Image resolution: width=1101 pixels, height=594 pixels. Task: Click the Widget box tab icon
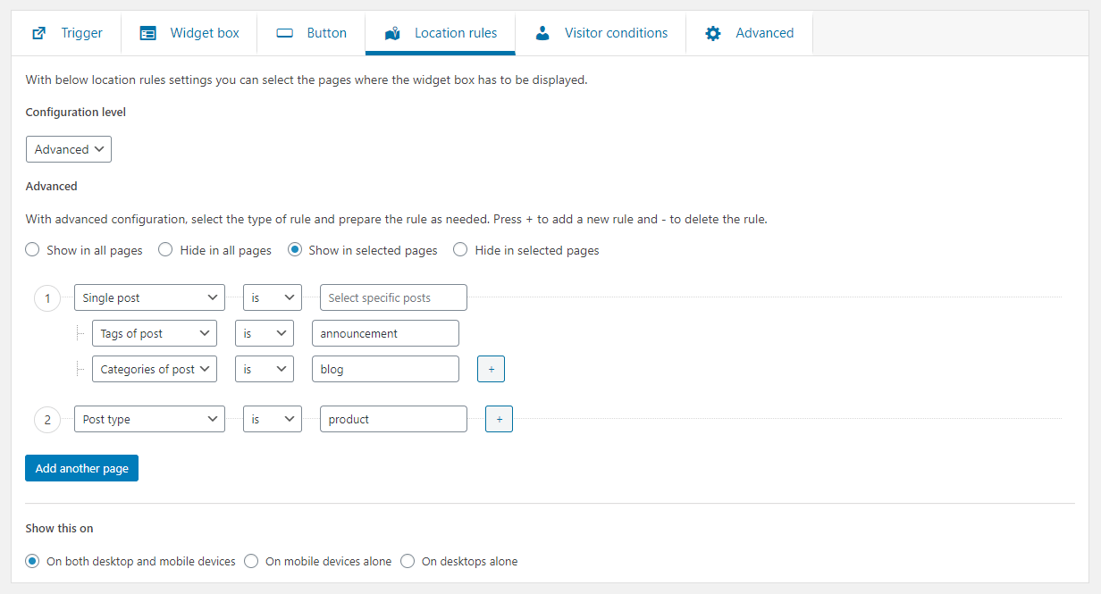pos(148,33)
